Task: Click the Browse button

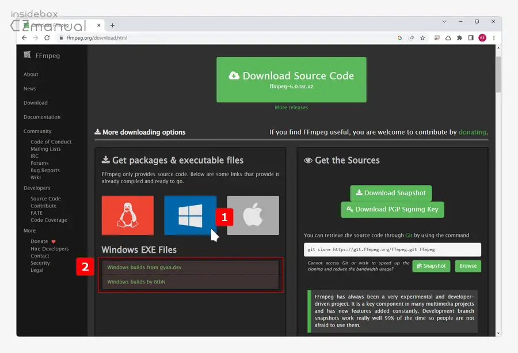Action: [468, 266]
